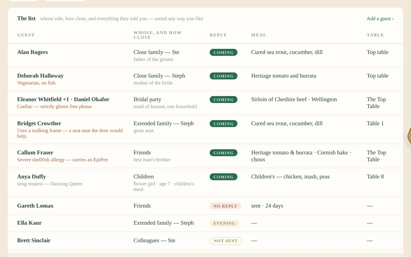Viewport: 411px width, 257px height.
Task: Click Bridget Crowther's Cured sea trout meal
Action: [287, 123]
